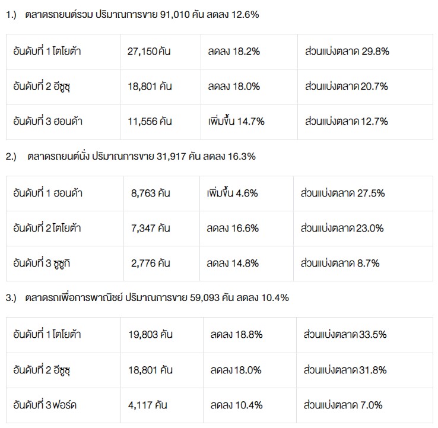Viewport: 438px width, 428px height.
Task: Select the market share 27.5% cell
Action: [x=342, y=192]
